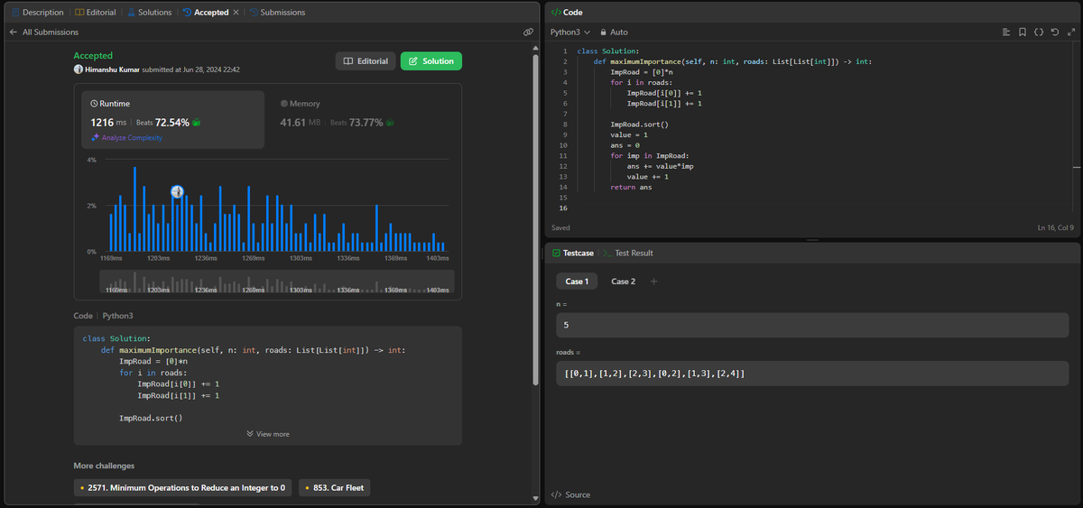The width and height of the screenshot is (1083, 508).
Task: Click the green Solution button
Action: click(x=430, y=60)
